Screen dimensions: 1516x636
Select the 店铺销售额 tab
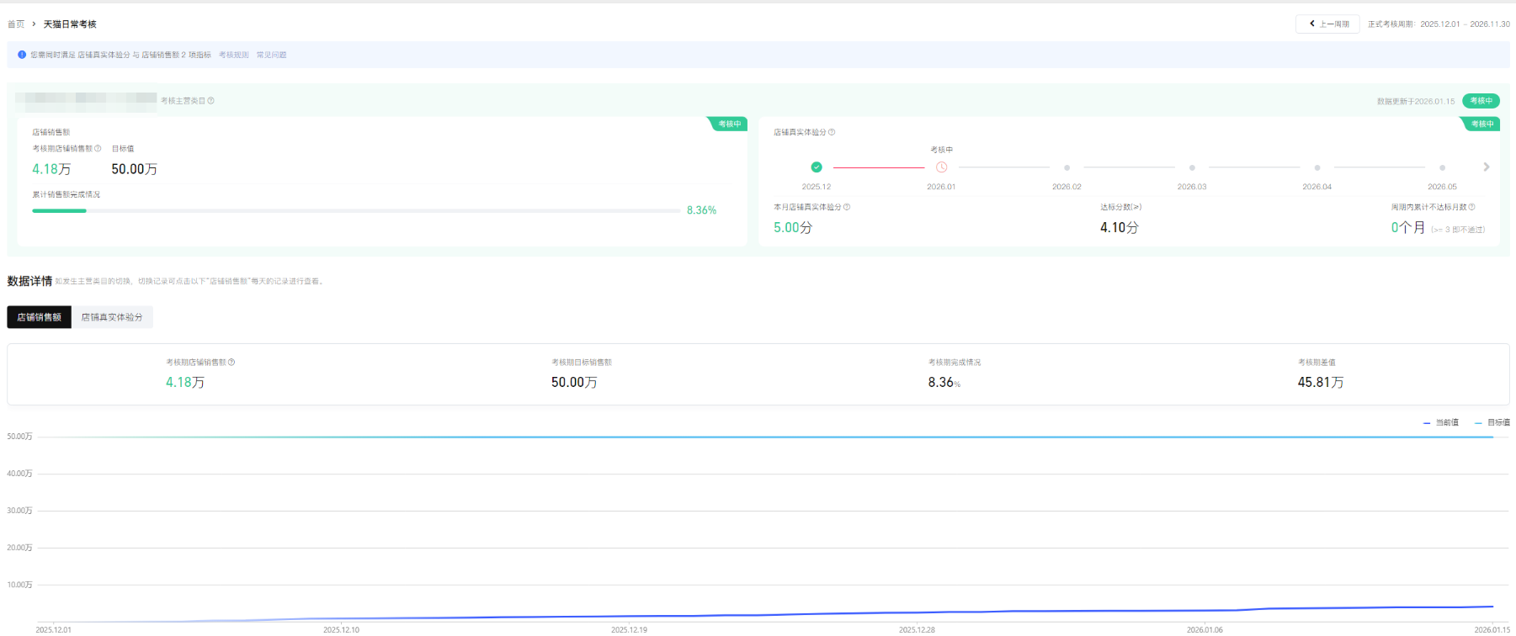[x=40, y=317]
